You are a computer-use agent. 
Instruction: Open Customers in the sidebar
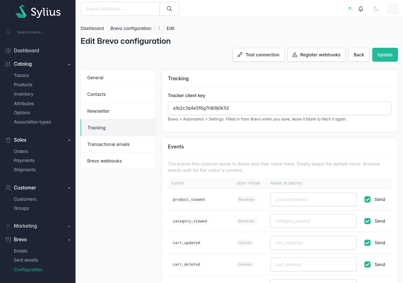25,199
